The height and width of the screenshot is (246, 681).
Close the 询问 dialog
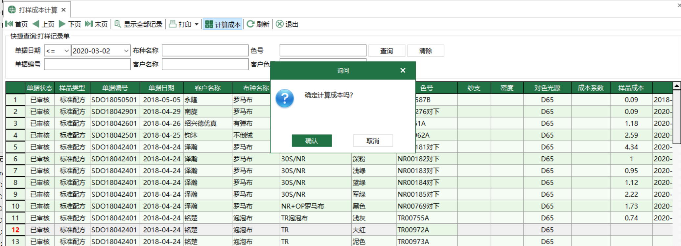click(403, 70)
